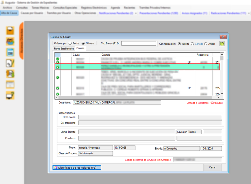Click the green refresh icon in Listado de Causas
Screen dimensions: 251x184
[222, 43]
